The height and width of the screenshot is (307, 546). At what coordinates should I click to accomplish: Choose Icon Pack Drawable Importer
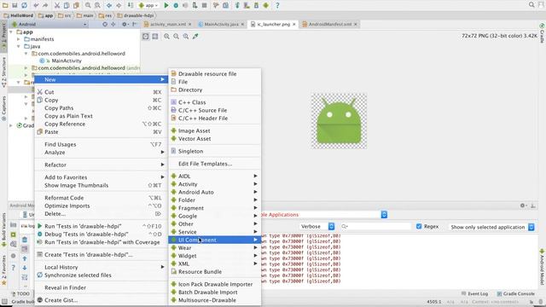tap(214, 284)
